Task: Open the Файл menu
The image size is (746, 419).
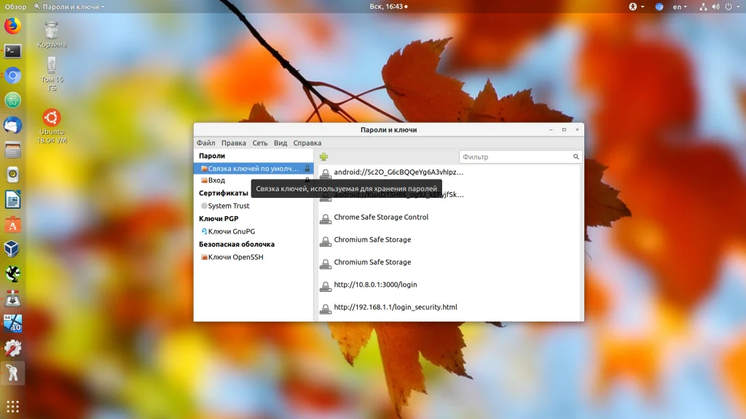Action: pyautogui.click(x=205, y=143)
